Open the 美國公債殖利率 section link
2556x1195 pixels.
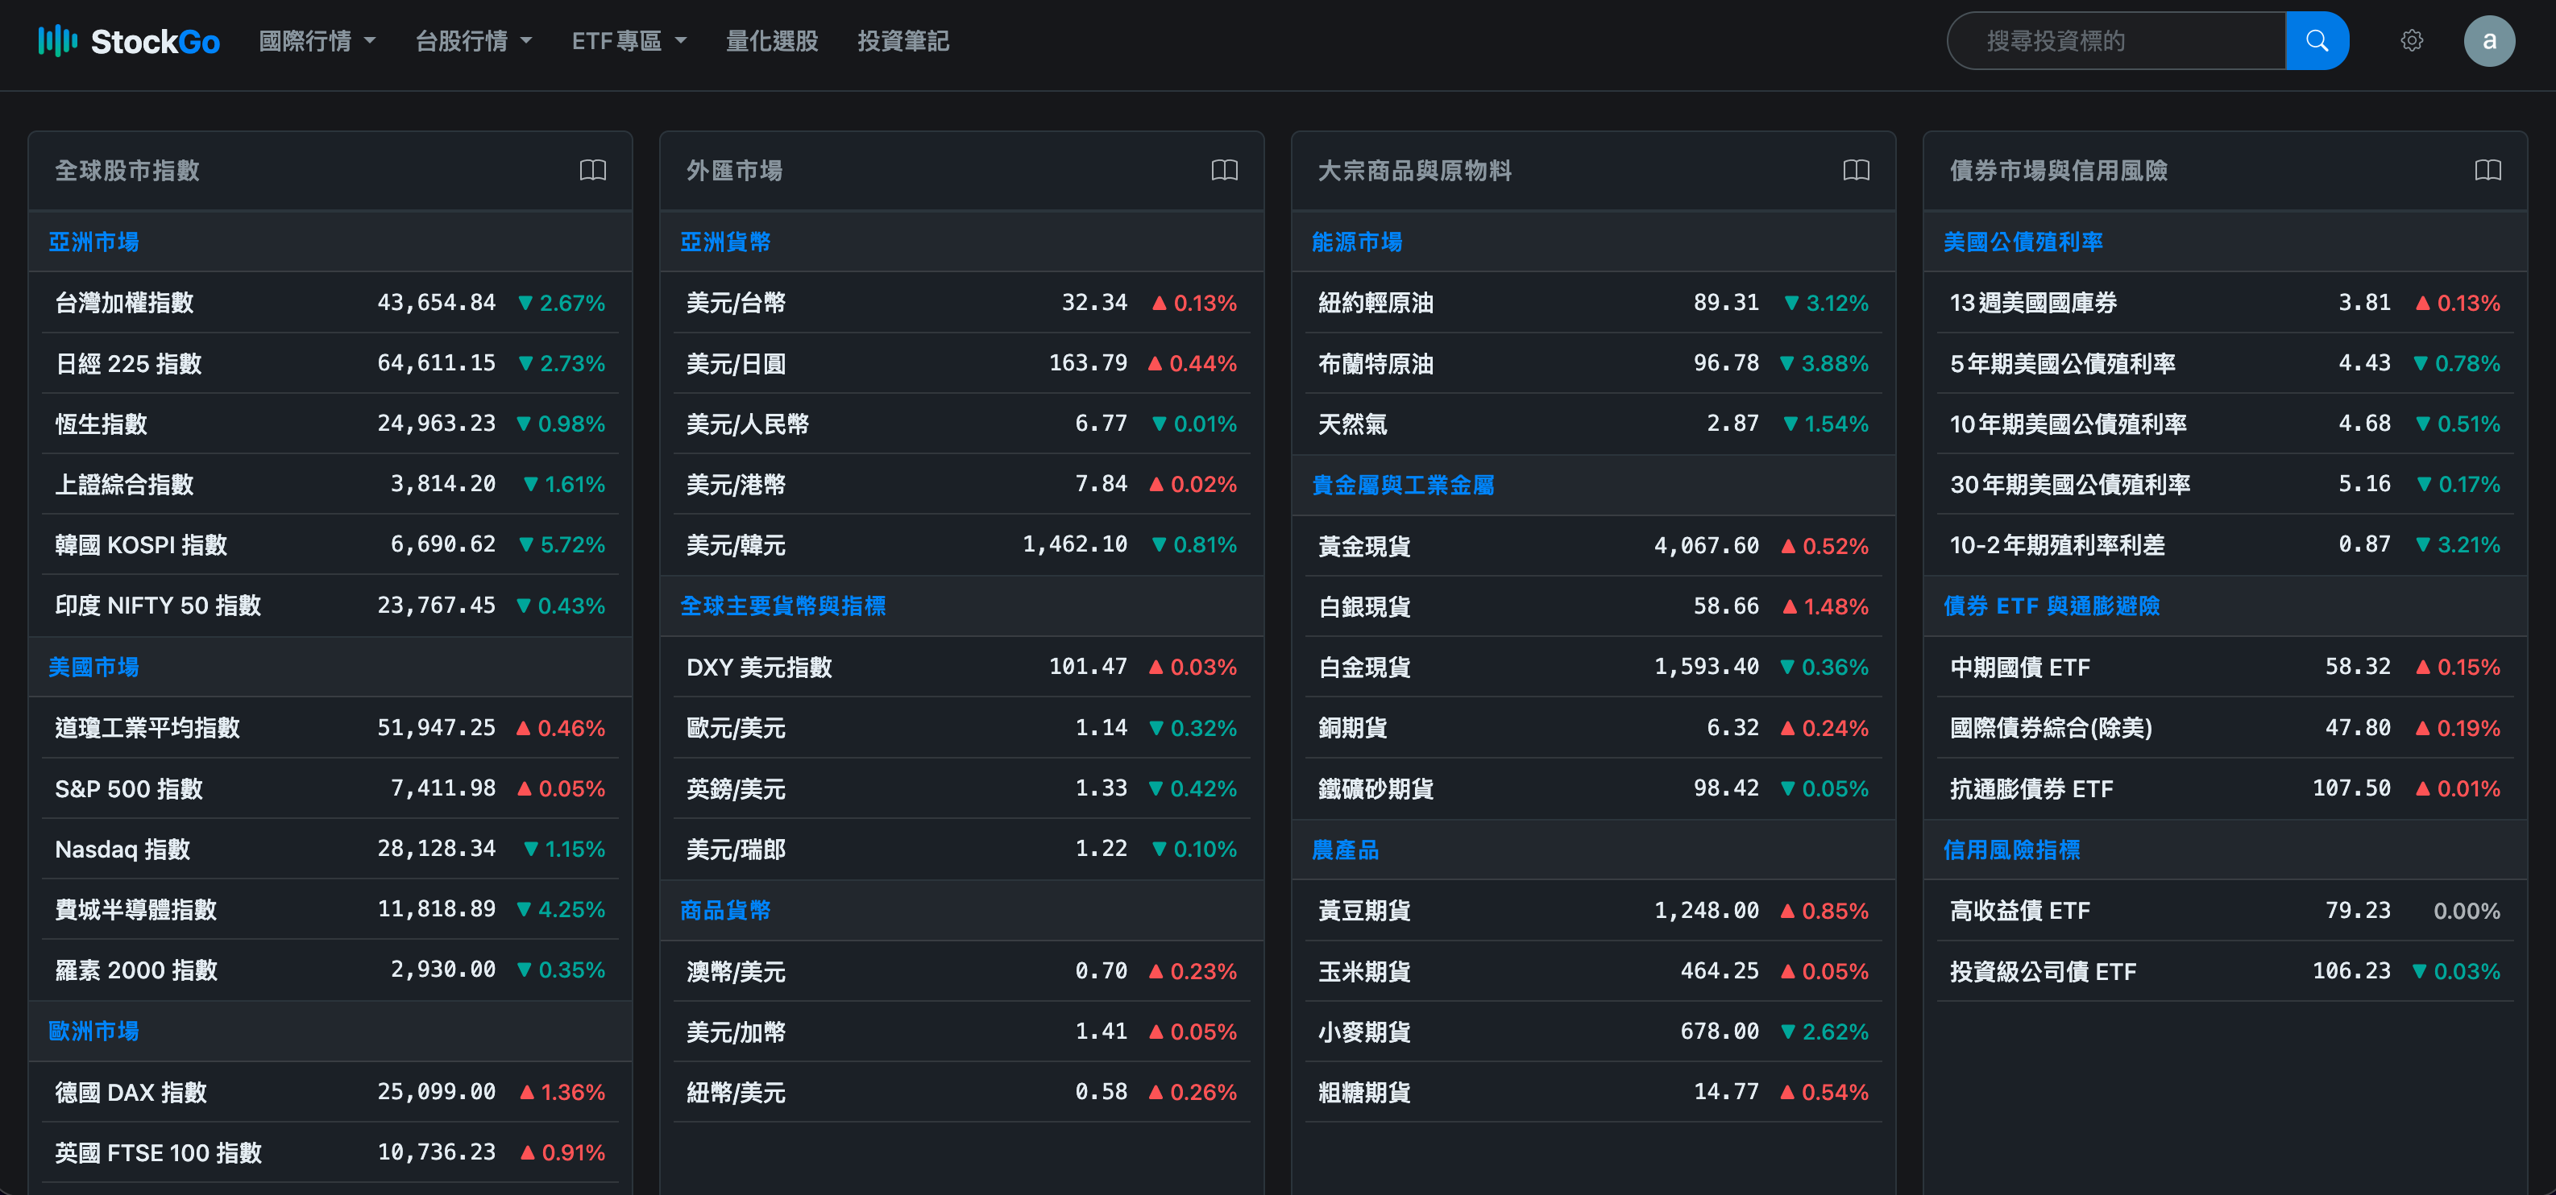point(2023,242)
